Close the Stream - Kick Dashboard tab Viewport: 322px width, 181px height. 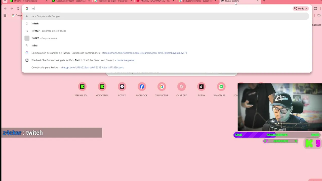tap(47, 1)
